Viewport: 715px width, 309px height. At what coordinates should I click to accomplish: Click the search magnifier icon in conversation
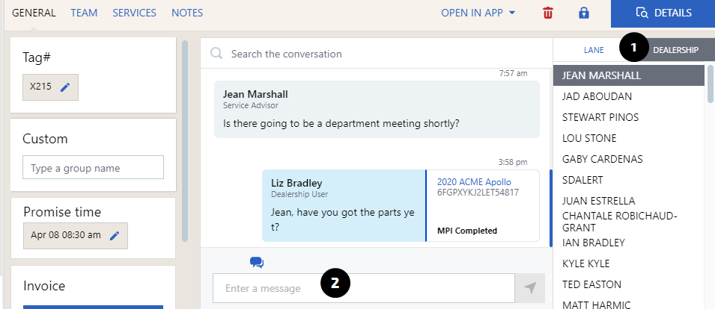point(217,54)
